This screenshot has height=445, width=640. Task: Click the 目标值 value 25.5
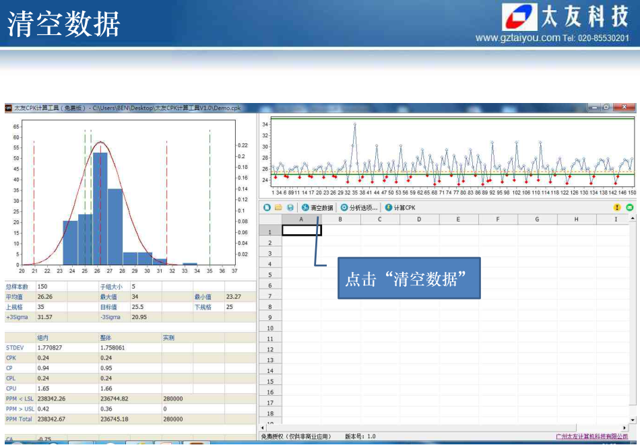point(137,307)
